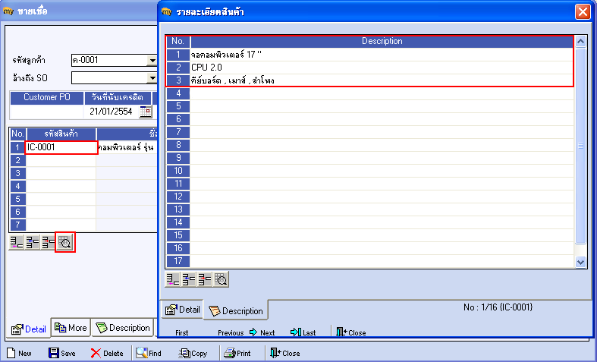Image resolution: width=597 pixels, height=362 pixels.
Task: Click the Find icon in the bottom toolbar
Action: 142,353
